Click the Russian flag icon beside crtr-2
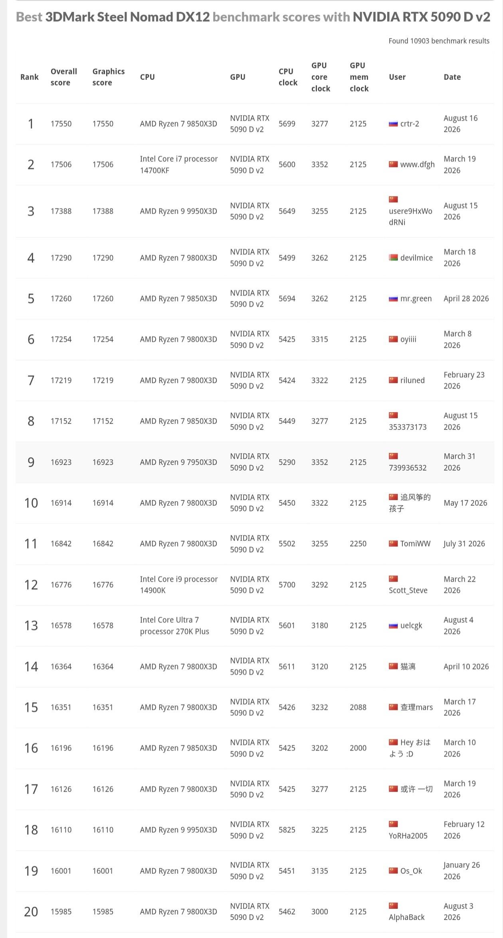Viewport: 503px width, 938px height. pos(393,124)
